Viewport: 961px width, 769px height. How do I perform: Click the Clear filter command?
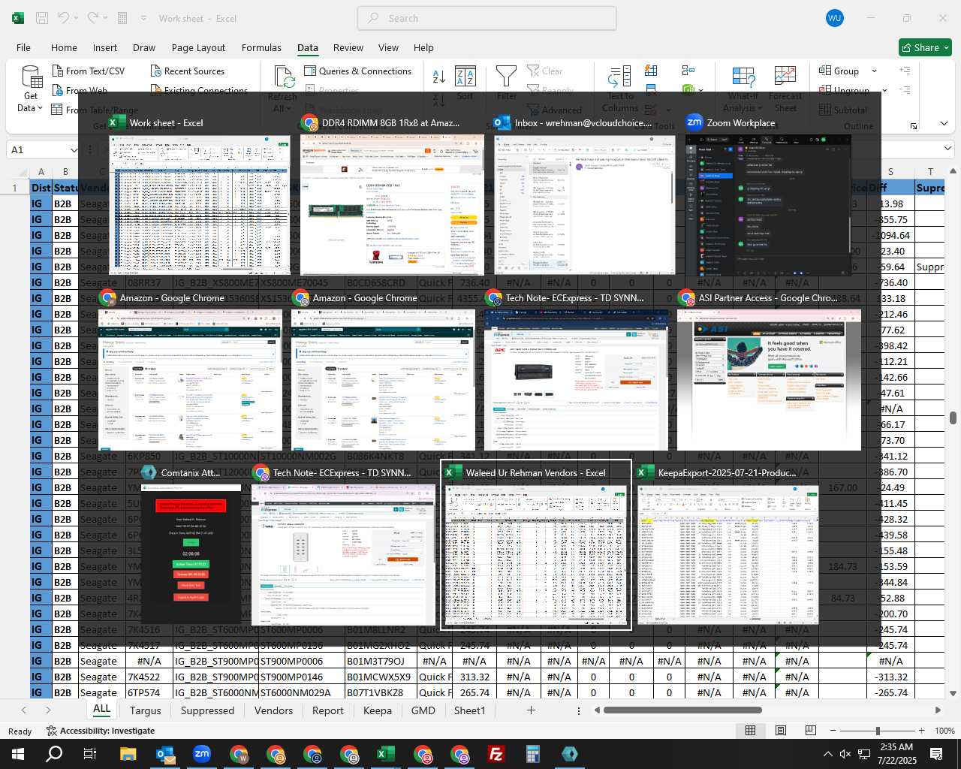tap(545, 71)
